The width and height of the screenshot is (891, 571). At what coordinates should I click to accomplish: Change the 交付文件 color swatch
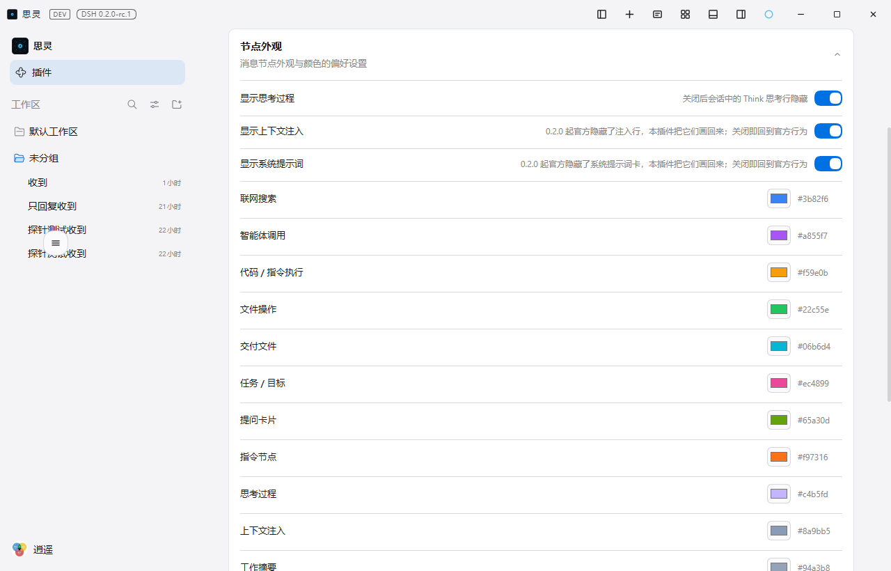[779, 346]
